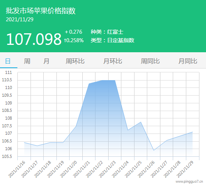Switch to the 月 monthly tab
The image size is (206, 185).
(46, 61)
